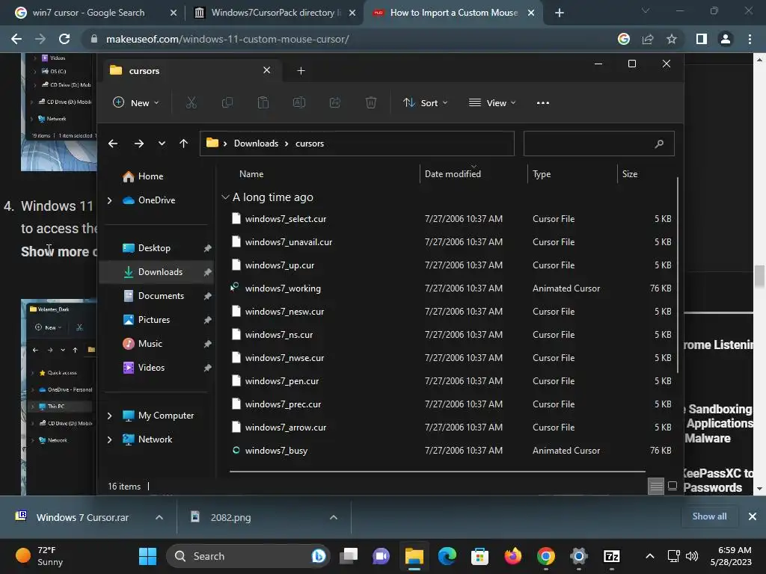
Task: Go forward in File Explorer navigation
Action: 138,143
